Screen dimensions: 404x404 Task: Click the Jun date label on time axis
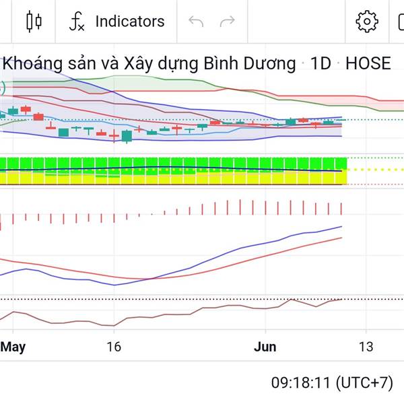(265, 347)
